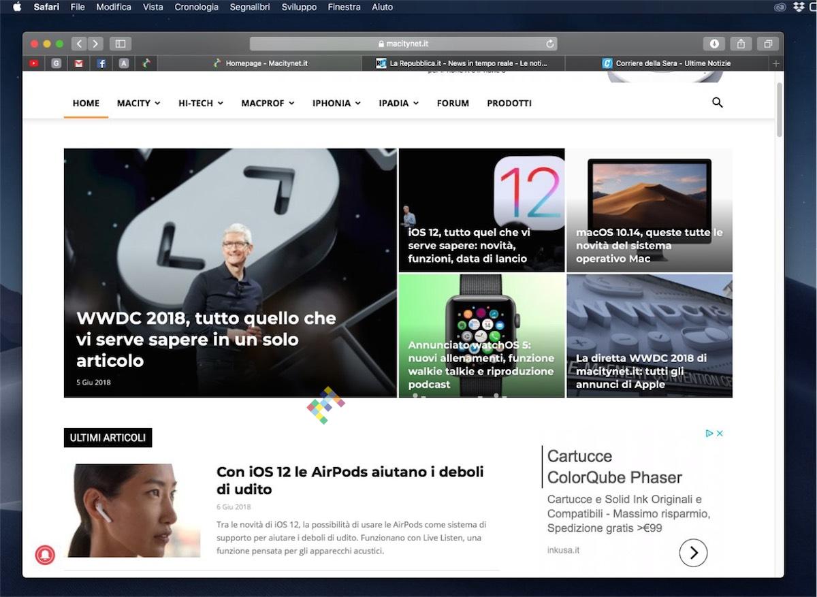Open the pinned Gmail tab
The width and height of the screenshot is (817, 597).
79,63
